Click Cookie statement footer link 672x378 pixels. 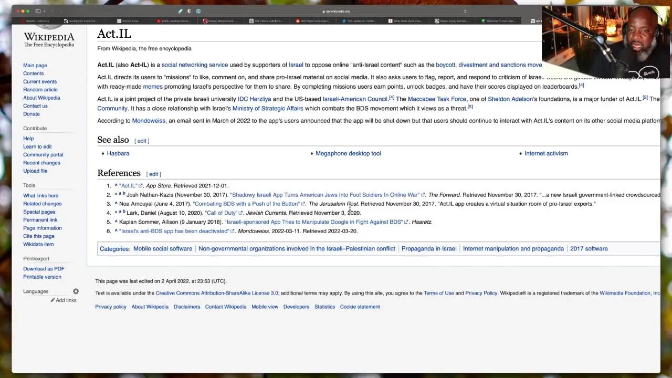click(360, 307)
